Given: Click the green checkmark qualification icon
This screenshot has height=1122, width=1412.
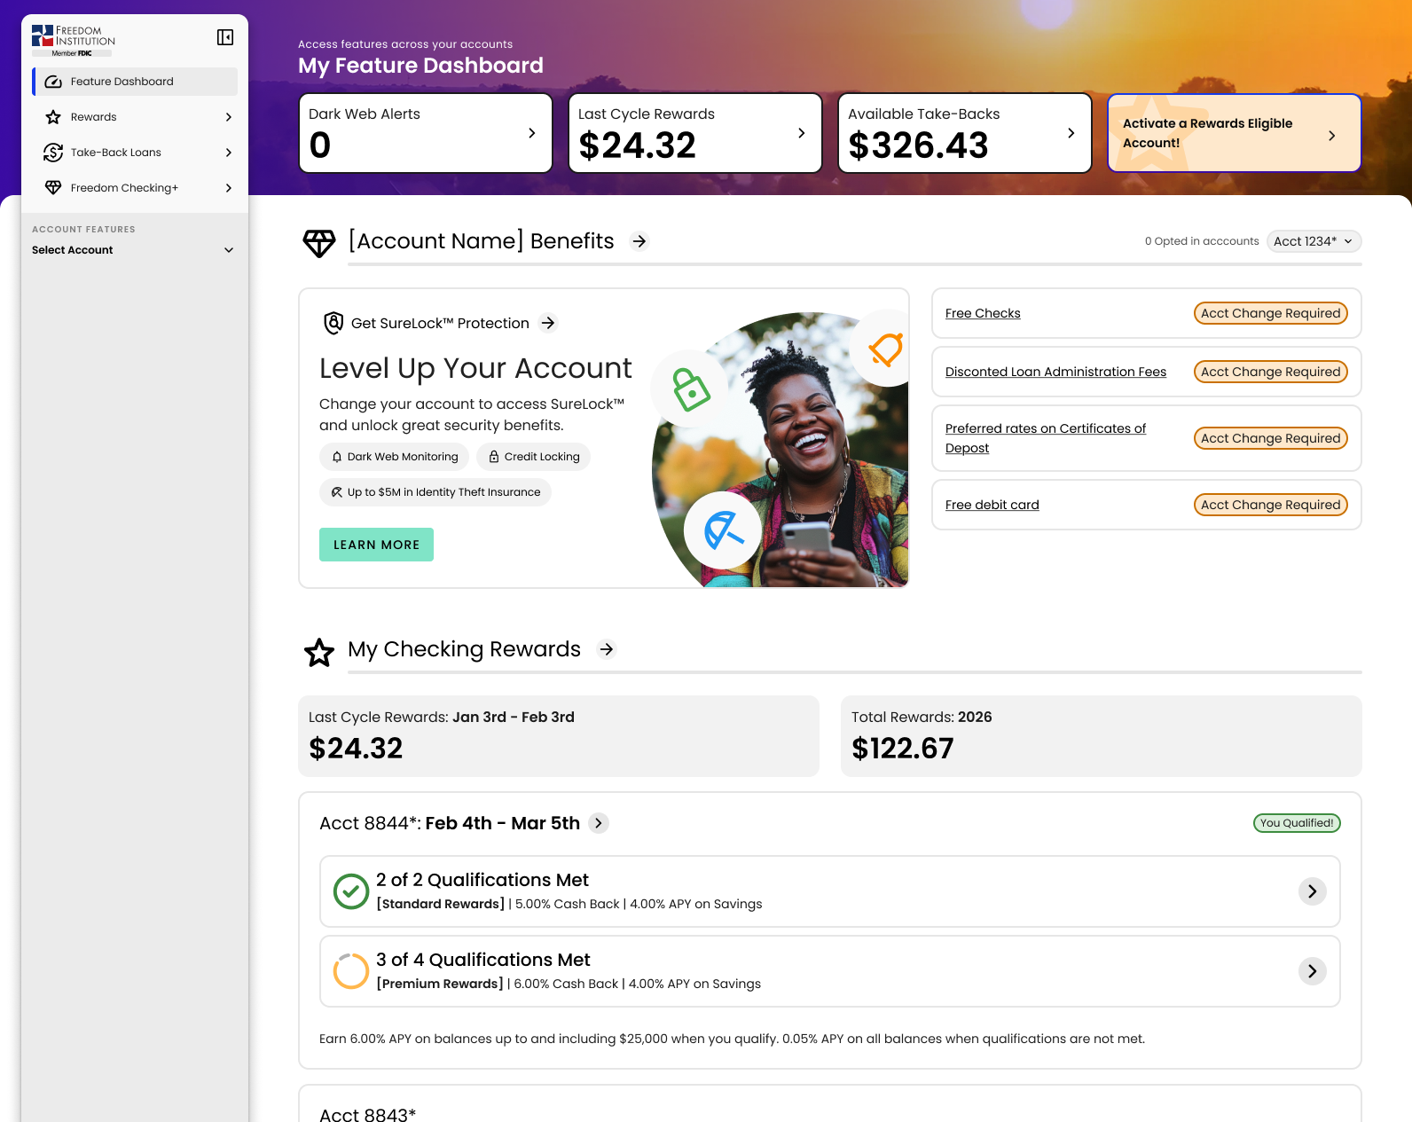Looking at the screenshot, I should click(351, 891).
